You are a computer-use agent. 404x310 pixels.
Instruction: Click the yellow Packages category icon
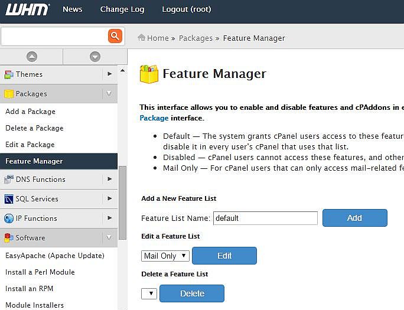[9, 94]
